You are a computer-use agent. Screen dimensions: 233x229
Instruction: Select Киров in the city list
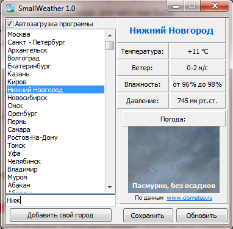coord(56,82)
